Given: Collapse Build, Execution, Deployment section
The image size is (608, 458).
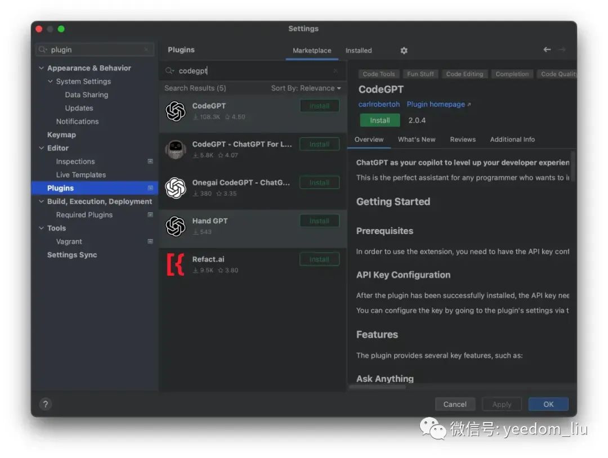Looking at the screenshot, I should [x=42, y=201].
